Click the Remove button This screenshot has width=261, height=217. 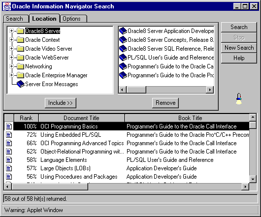(165, 103)
